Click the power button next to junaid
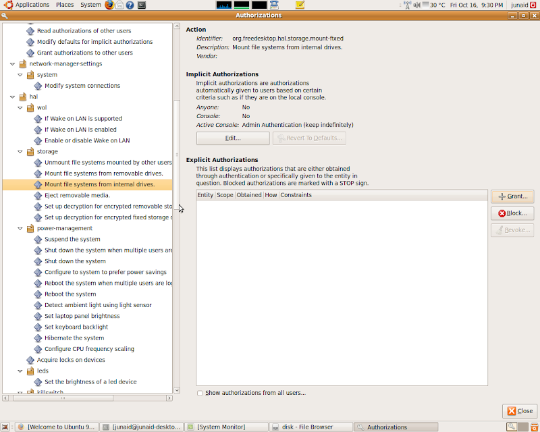 533,5
